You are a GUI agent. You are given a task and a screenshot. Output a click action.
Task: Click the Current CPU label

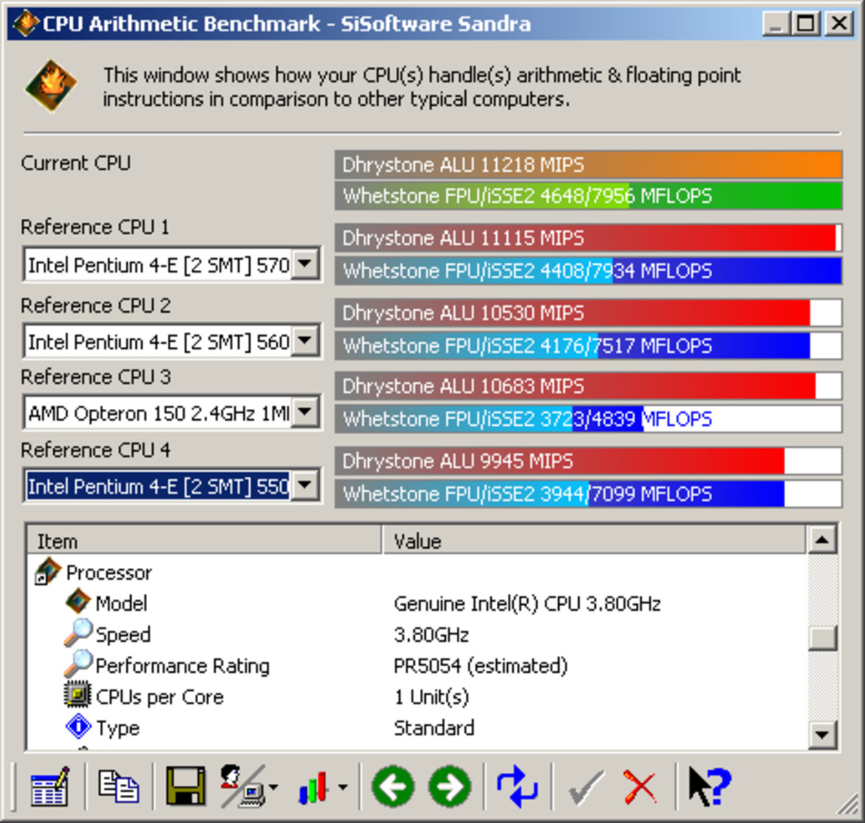75,163
